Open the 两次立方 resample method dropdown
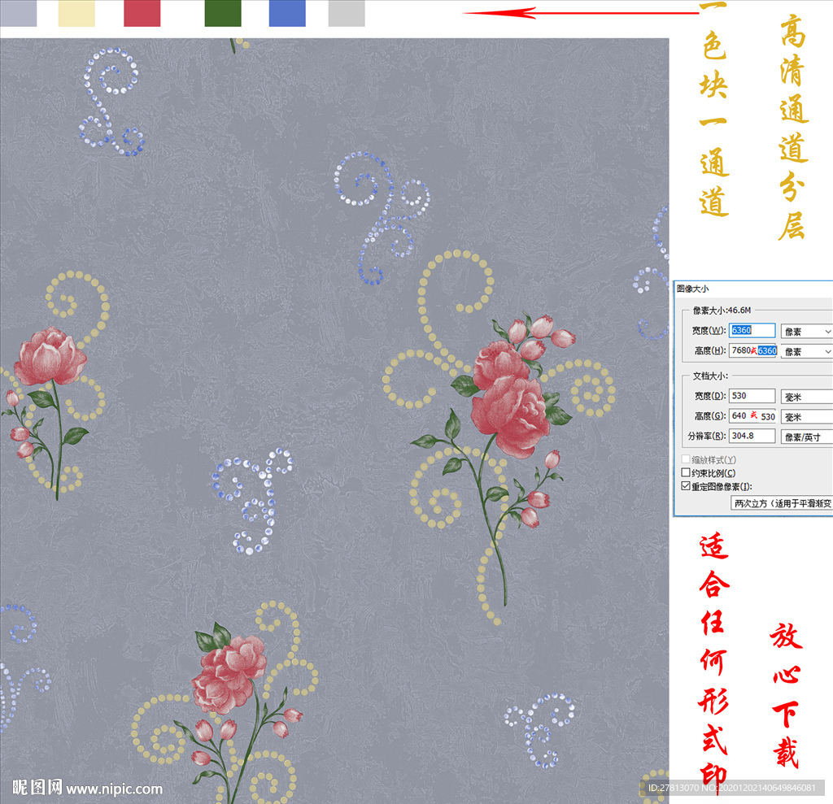The width and height of the screenshot is (833, 804). (x=782, y=503)
